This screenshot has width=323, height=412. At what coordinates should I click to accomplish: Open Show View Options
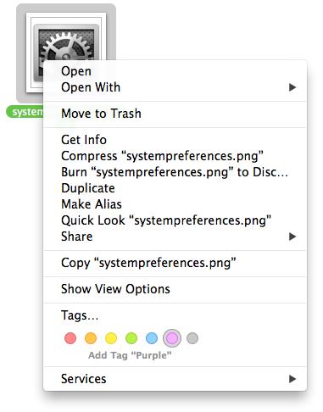(x=175, y=289)
